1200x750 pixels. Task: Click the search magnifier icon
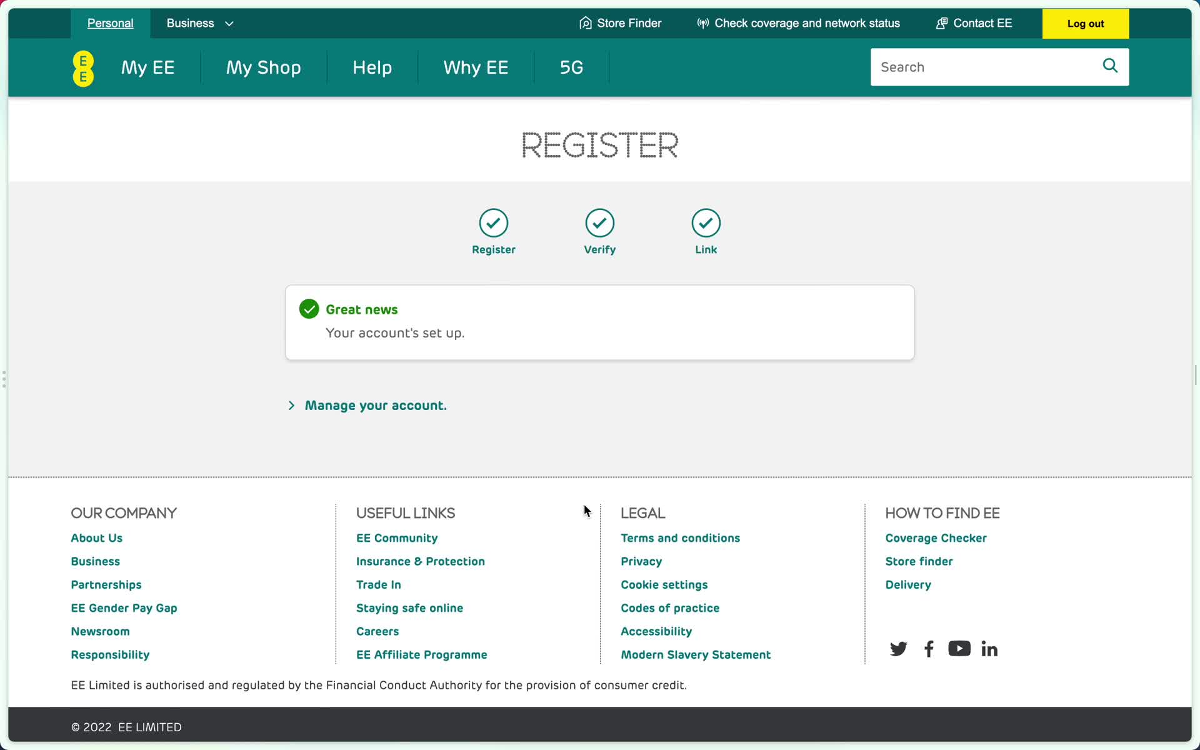coord(1110,66)
